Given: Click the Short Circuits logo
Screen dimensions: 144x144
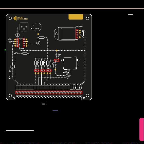Looking at the screenshot, I should 21,18.
